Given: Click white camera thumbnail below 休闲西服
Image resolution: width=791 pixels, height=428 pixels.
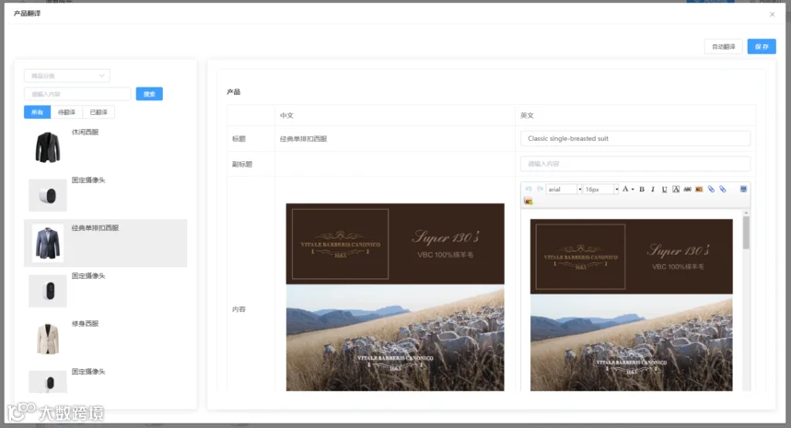Looking at the screenshot, I should click(48, 195).
